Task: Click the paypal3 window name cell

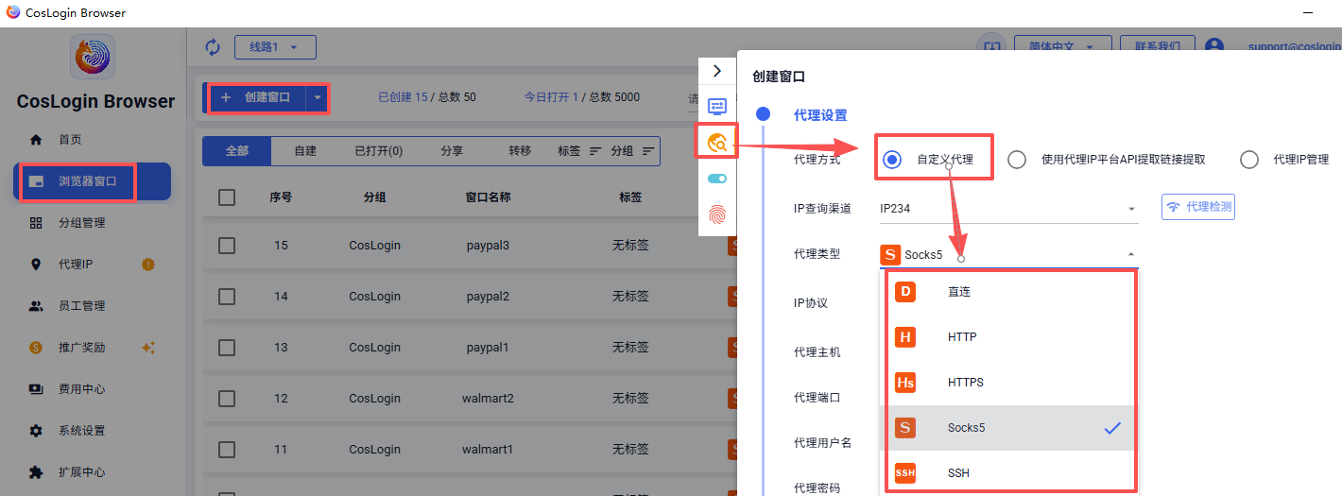Action: tap(488, 245)
